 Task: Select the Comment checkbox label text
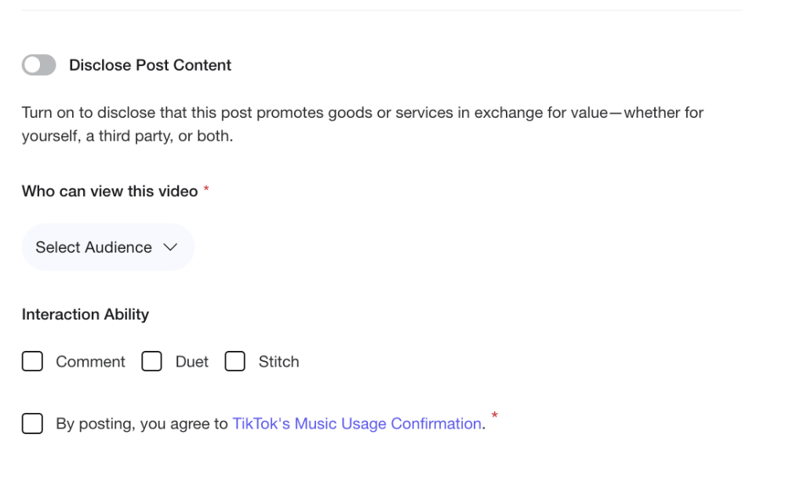[x=90, y=361]
